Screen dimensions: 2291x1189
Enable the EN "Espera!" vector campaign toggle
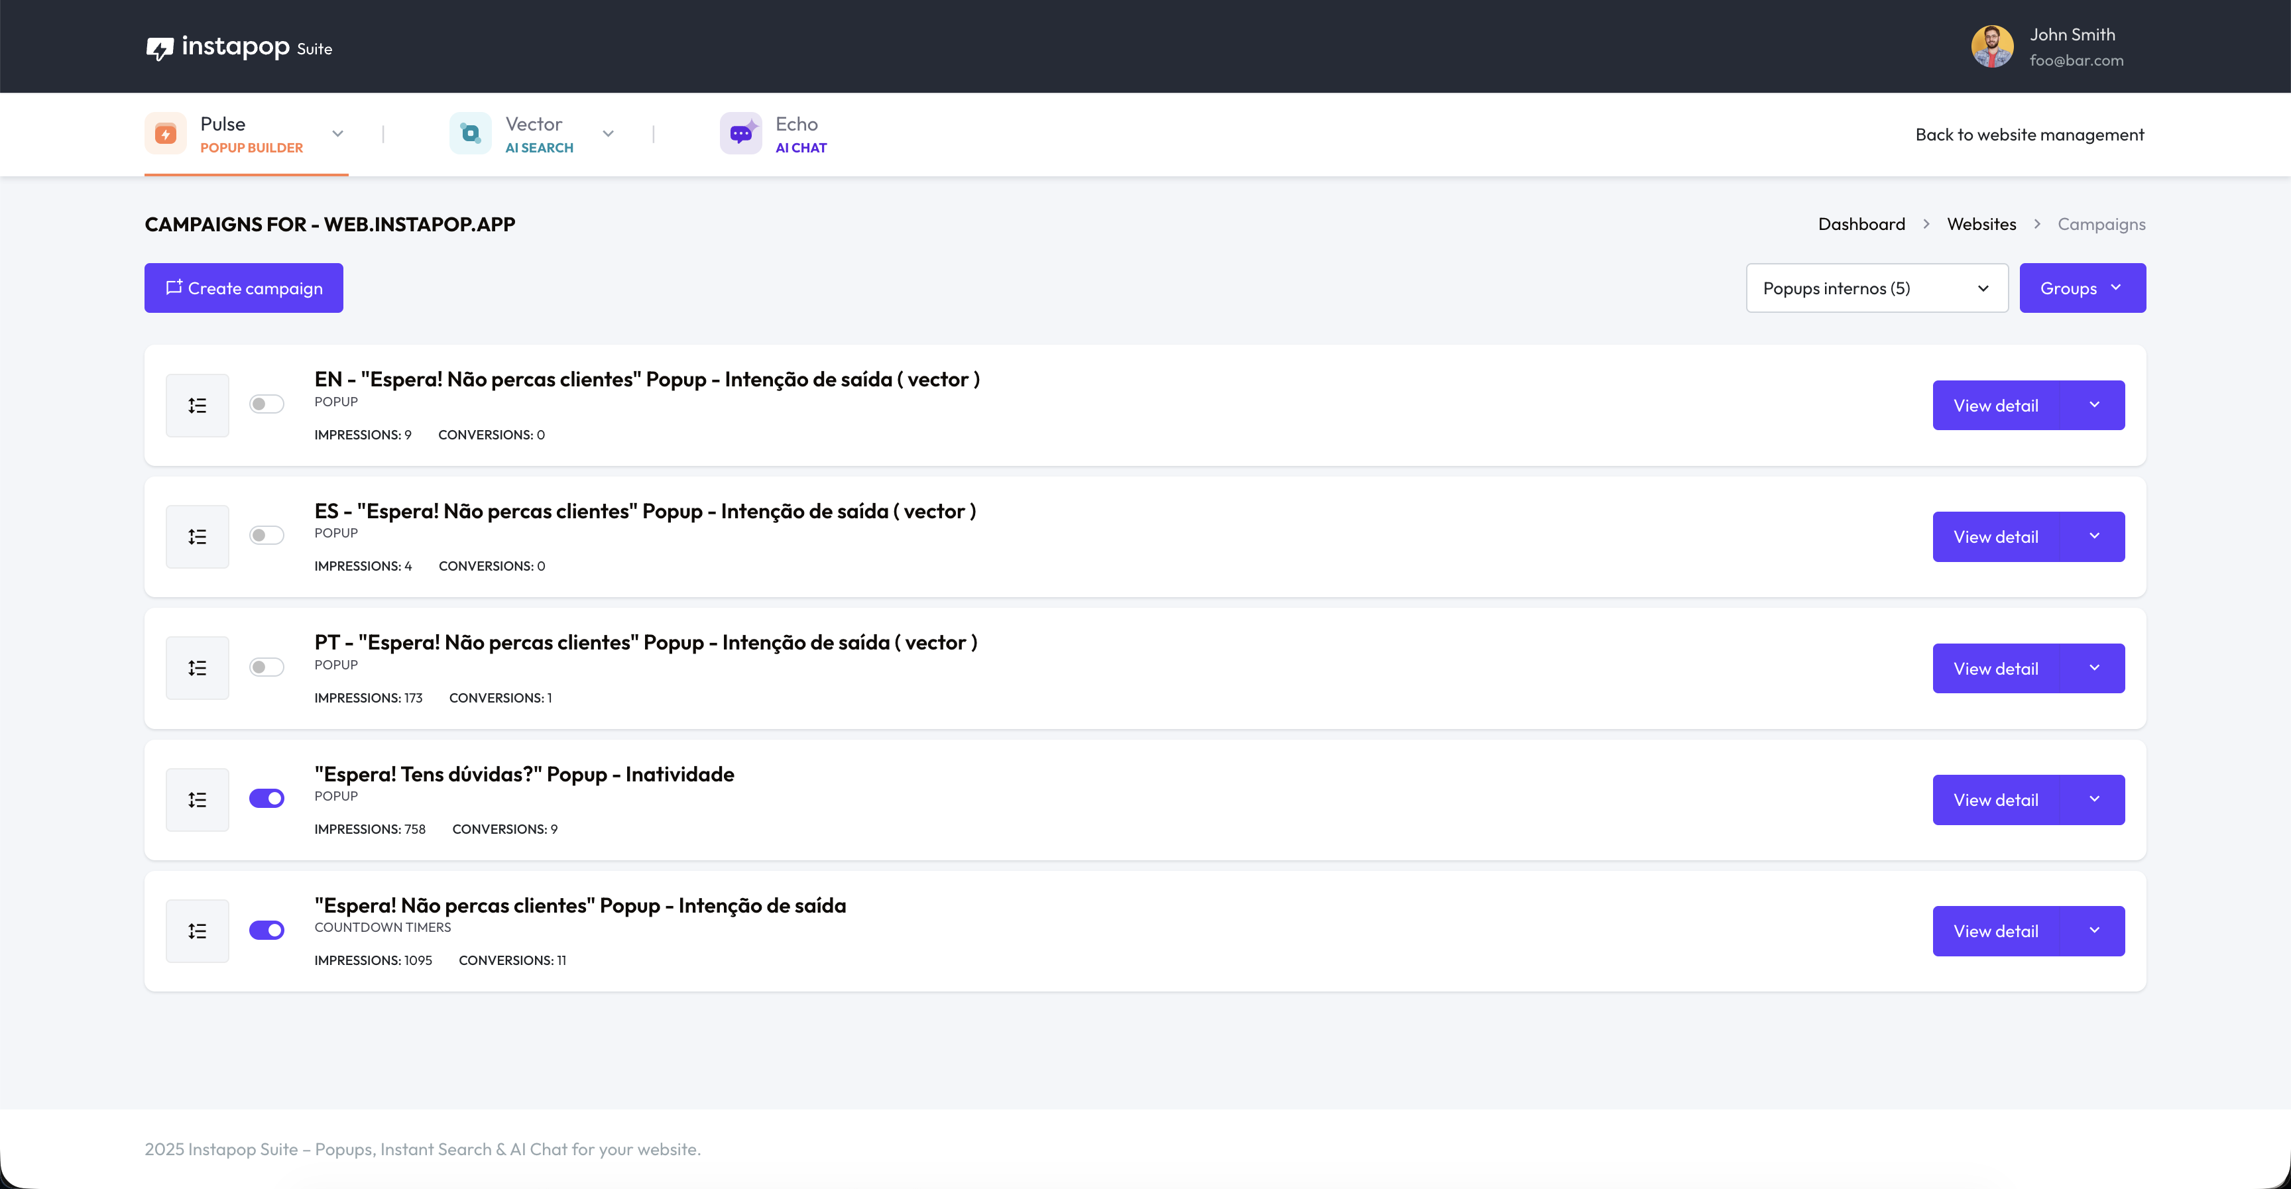[266, 404]
